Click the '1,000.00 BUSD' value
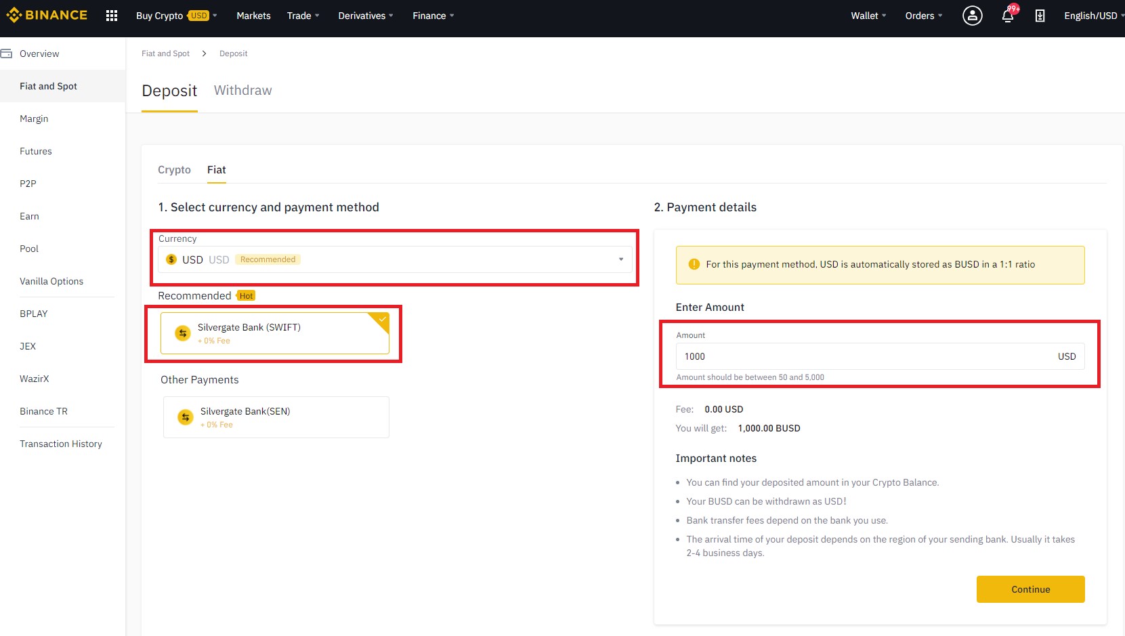 pos(769,428)
